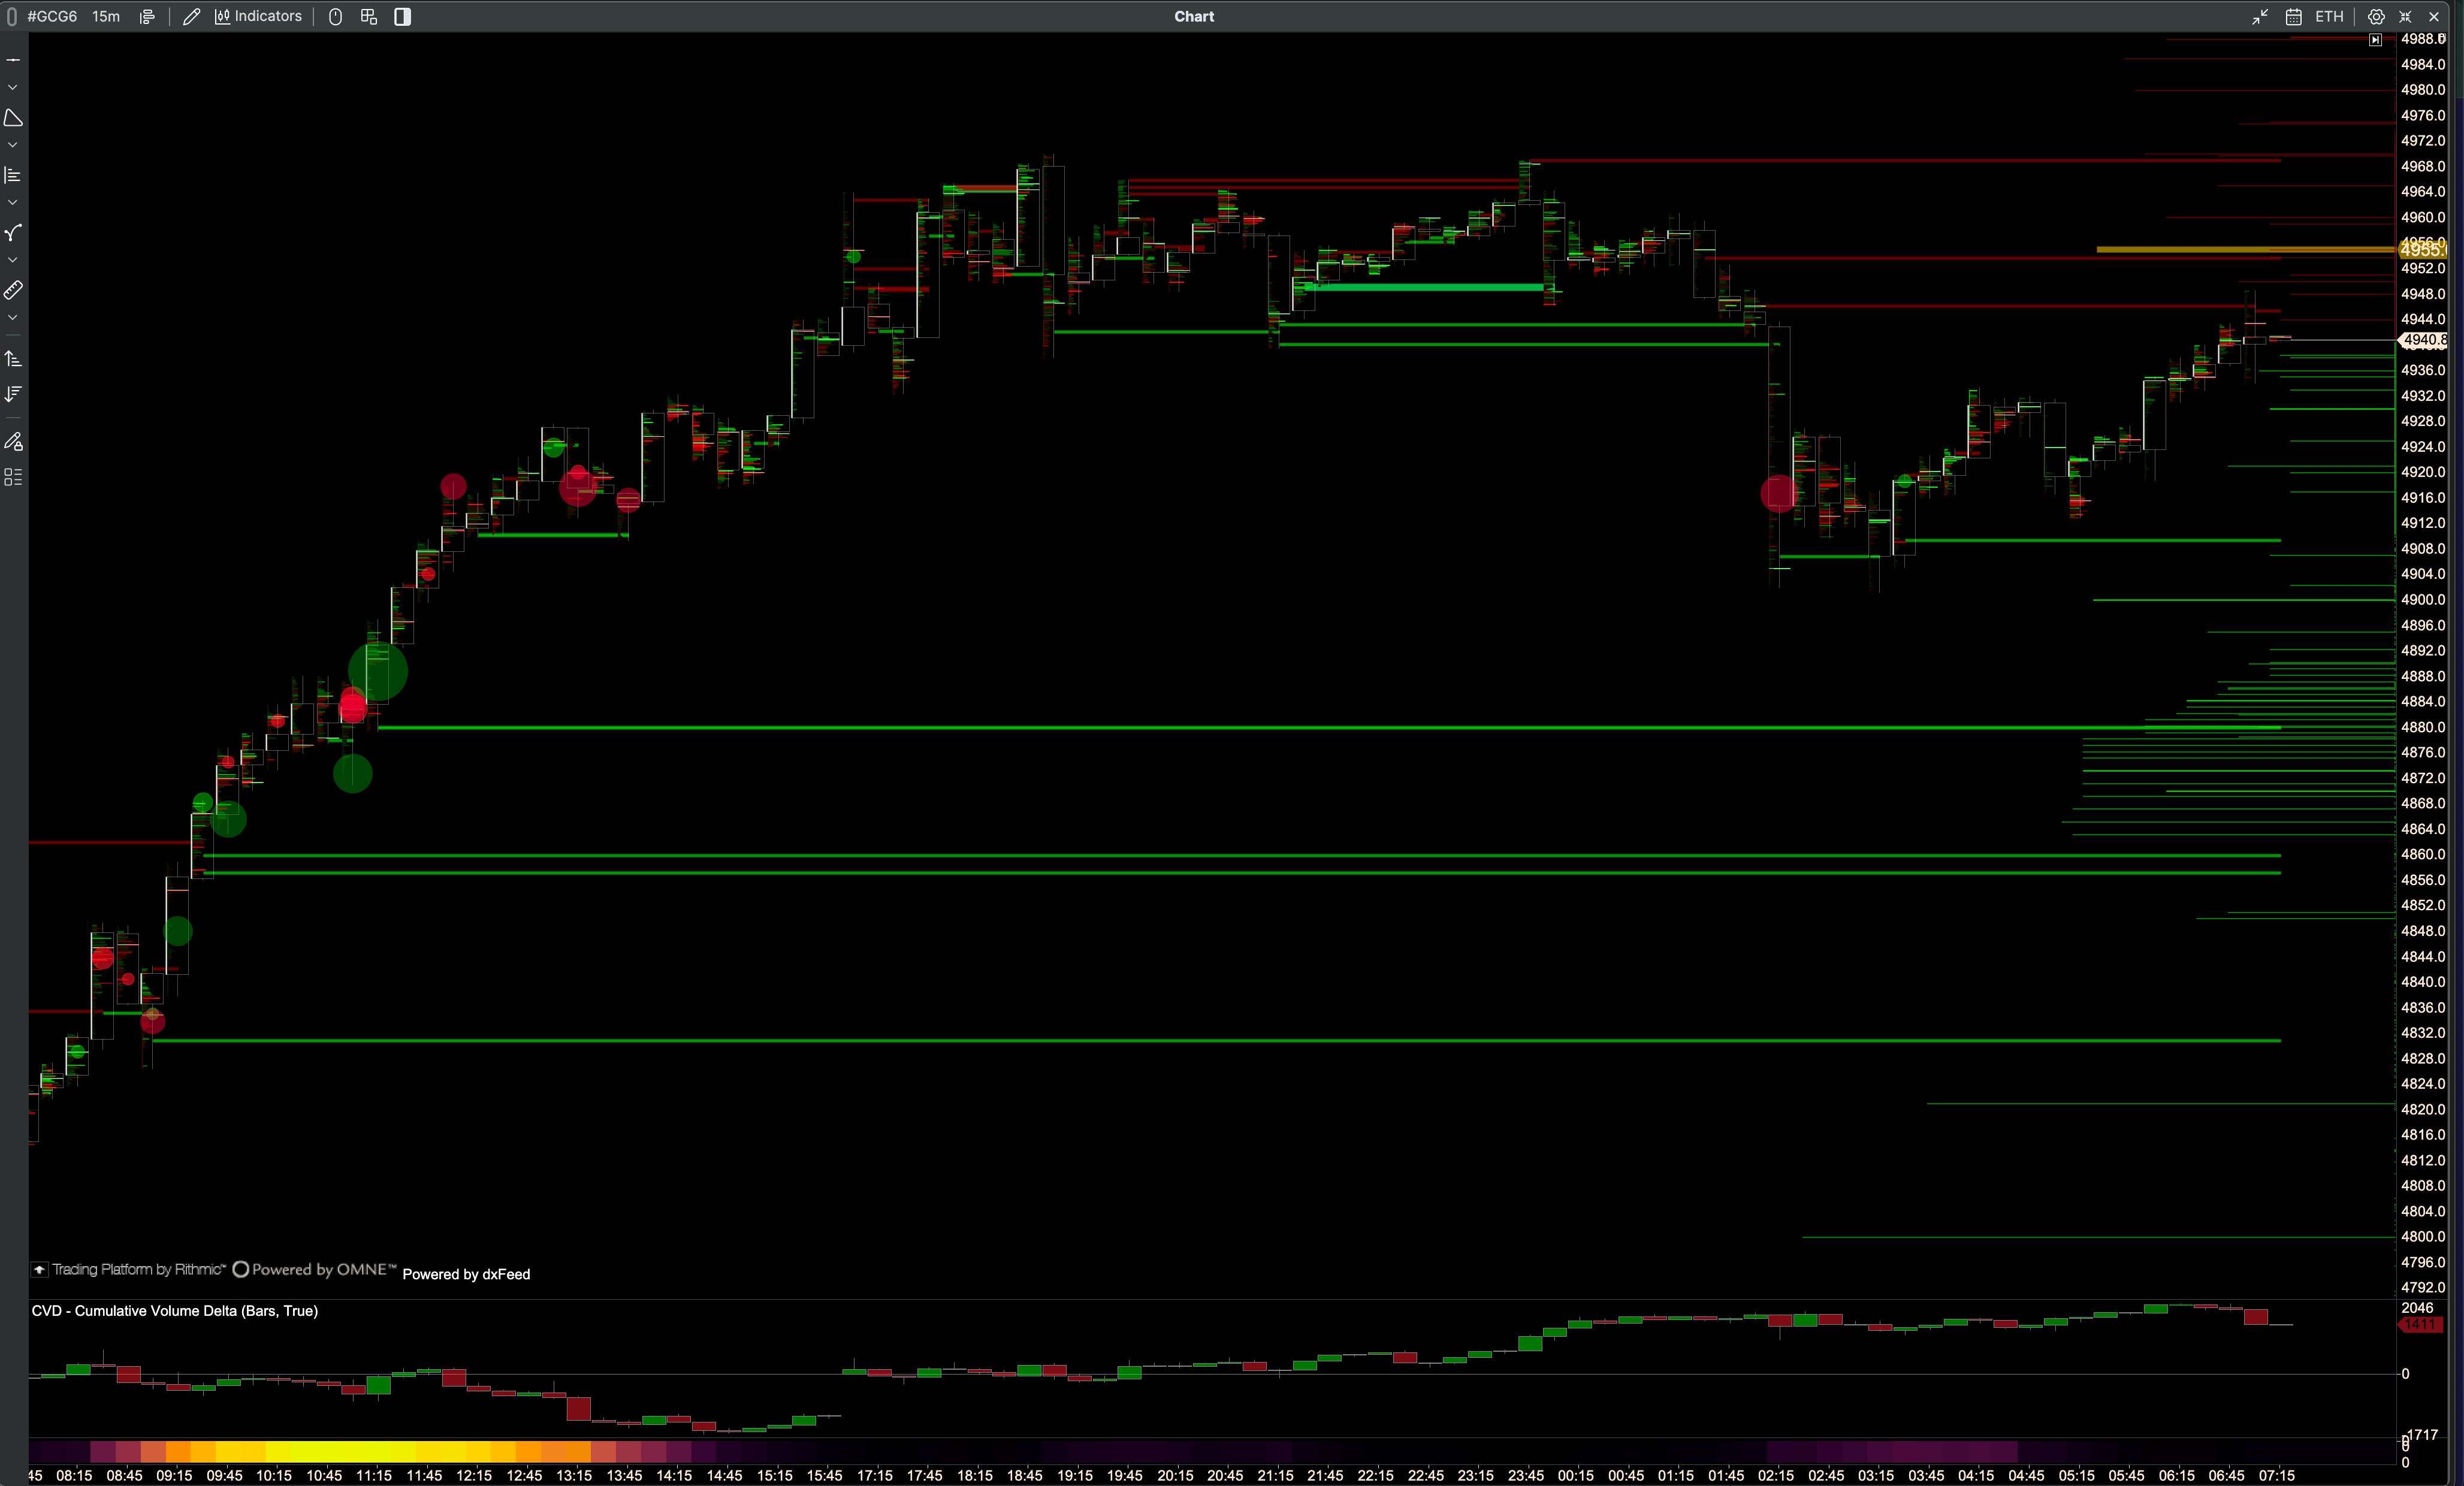Screen dimensions: 2464x1486
Task: Click the scroll-to-latest-bar arrow button
Action: tap(2375, 40)
